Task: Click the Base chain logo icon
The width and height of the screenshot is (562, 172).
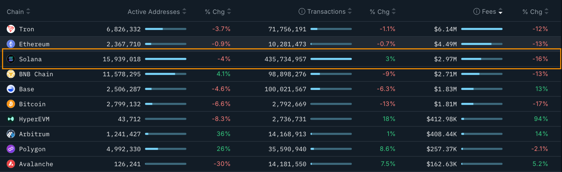Action: 11,89
